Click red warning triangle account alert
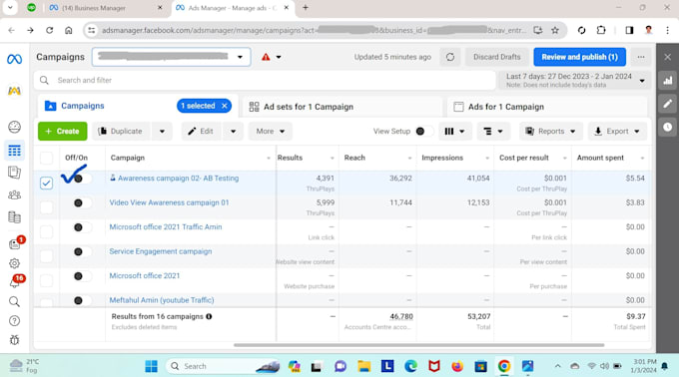The width and height of the screenshot is (679, 377). point(266,57)
